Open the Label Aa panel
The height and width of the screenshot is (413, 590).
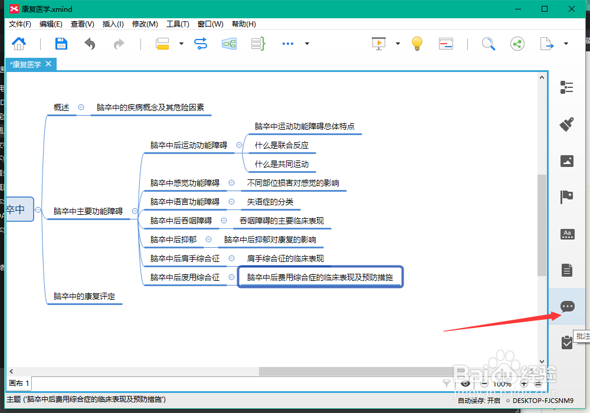pos(567,234)
